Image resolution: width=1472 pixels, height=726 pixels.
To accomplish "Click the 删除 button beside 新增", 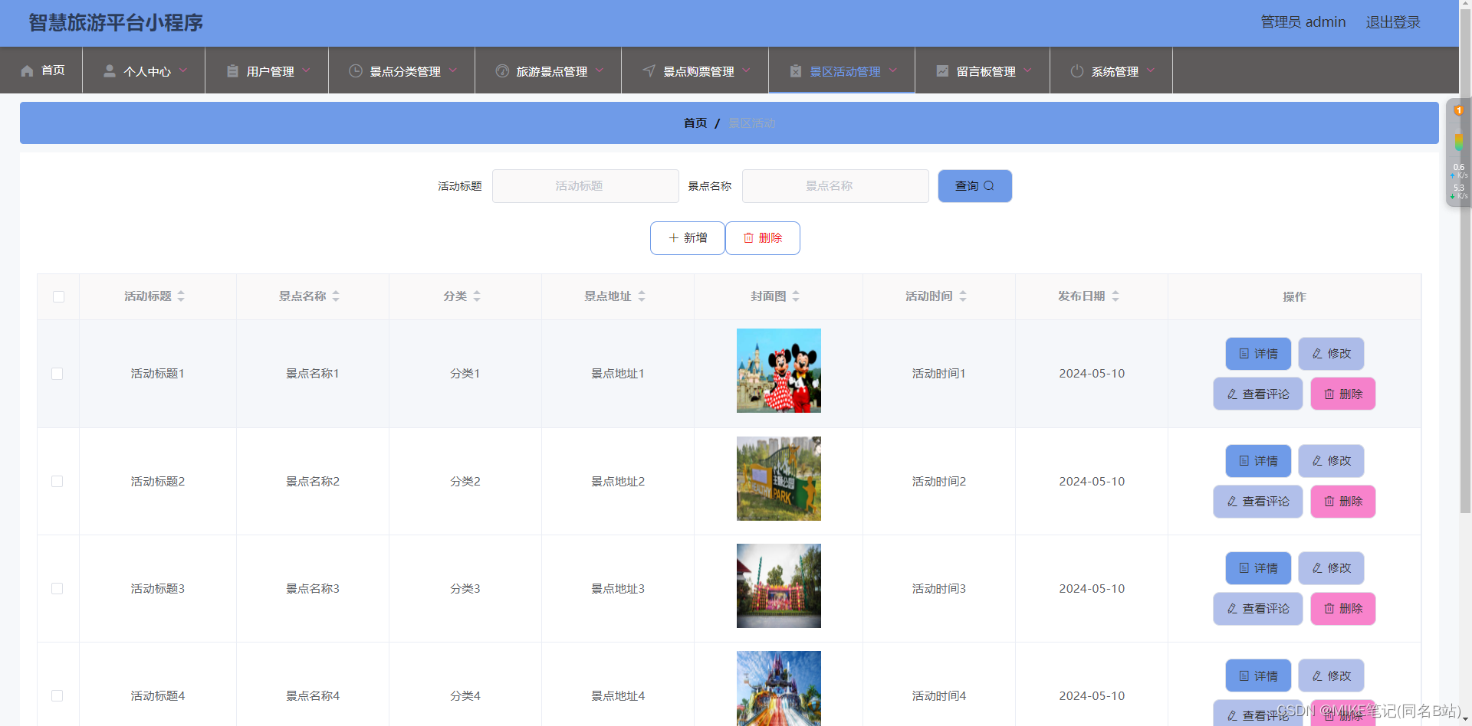I will click(763, 238).
